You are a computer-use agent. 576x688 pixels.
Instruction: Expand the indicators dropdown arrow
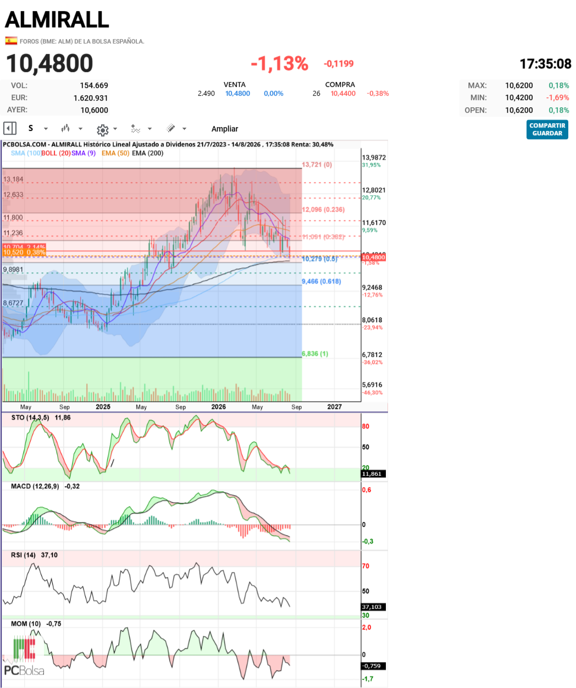coord(149,129)
